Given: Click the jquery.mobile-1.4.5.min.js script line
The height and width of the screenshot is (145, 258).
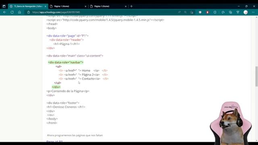Looking at the screenshot, I should pos(105,20).
